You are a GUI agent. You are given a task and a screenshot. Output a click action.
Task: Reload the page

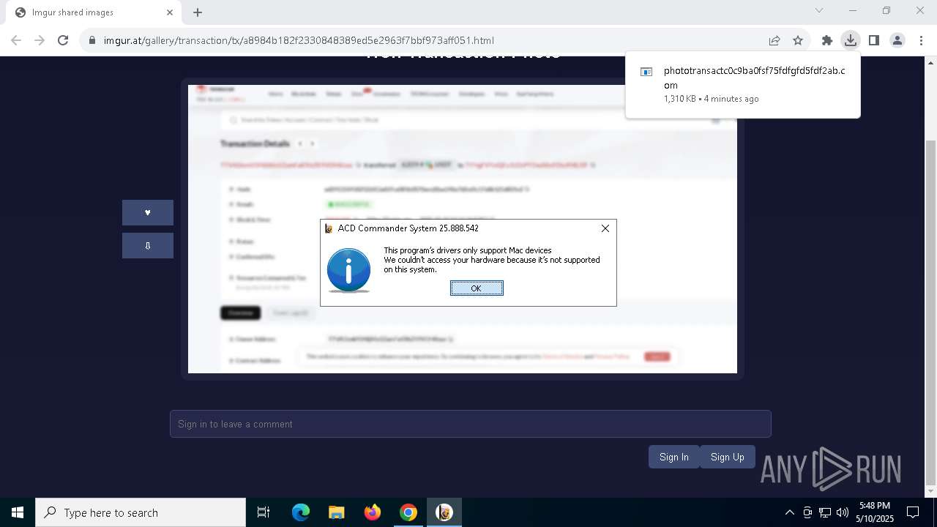(63, 40)
